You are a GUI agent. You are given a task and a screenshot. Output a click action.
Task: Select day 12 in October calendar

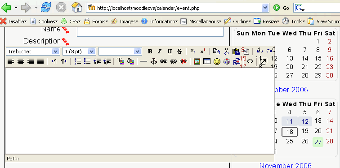coord(305,121)
